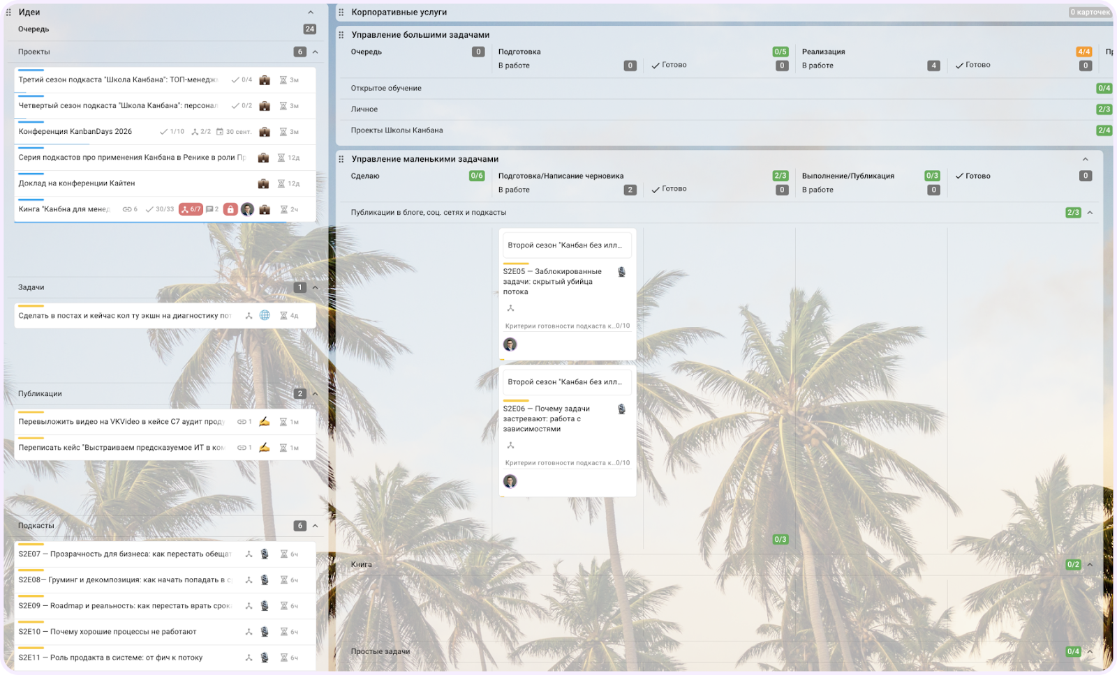Click the 1/10 checklist on Конференция KanbanDays card
The width and height of the screenshot is (1117, 675).
172,132
